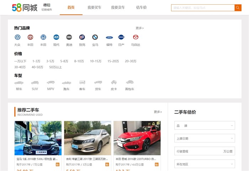
Task: Open listing title 吉利 帝豪三厢 2017款
Action: (x=87, y=159)
